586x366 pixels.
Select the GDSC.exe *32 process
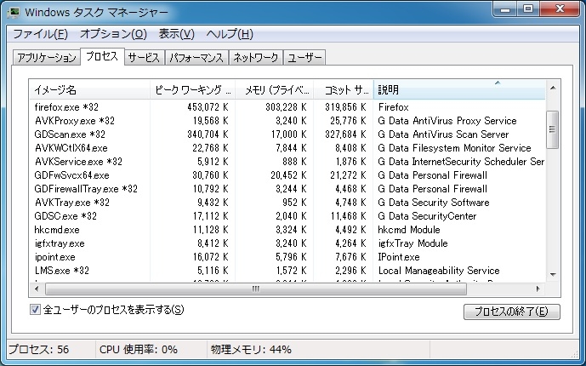click(x=287, y=216)
